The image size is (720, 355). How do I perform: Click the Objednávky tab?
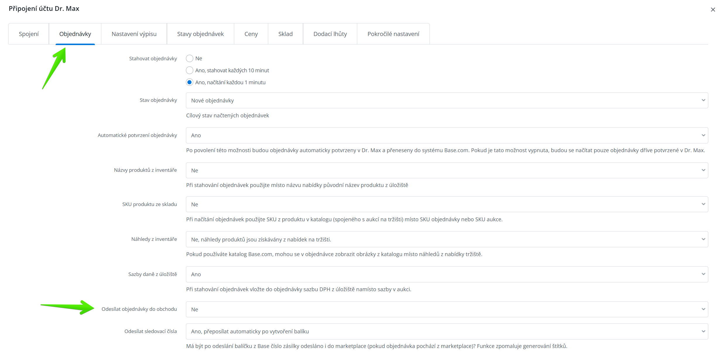pyautogui.click(x=75, y=34)
